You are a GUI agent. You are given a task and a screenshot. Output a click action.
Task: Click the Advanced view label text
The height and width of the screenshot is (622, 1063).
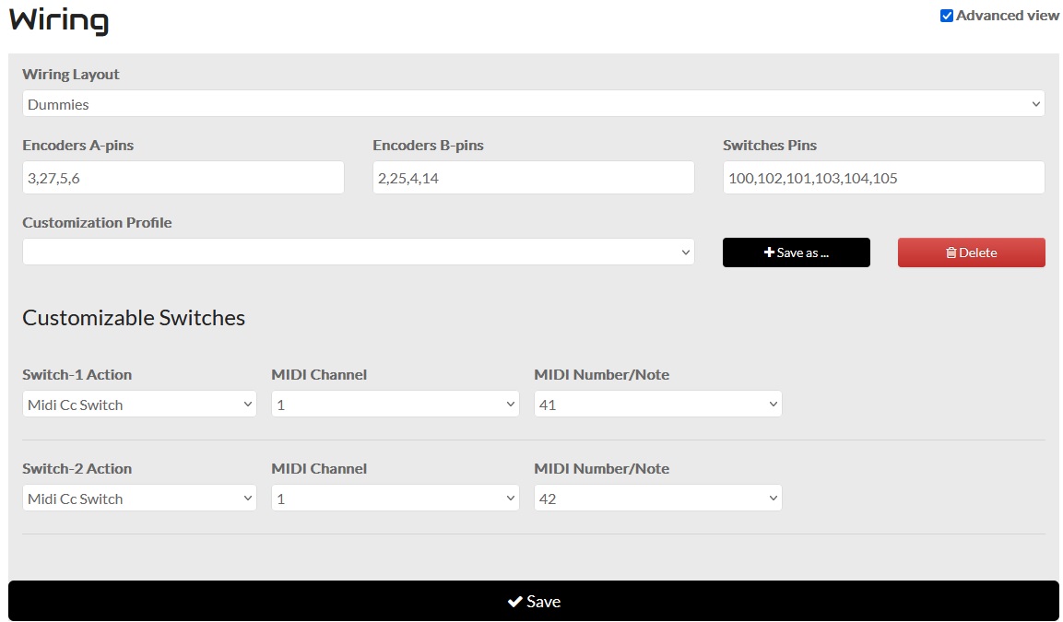click(x=1008, y=16)
